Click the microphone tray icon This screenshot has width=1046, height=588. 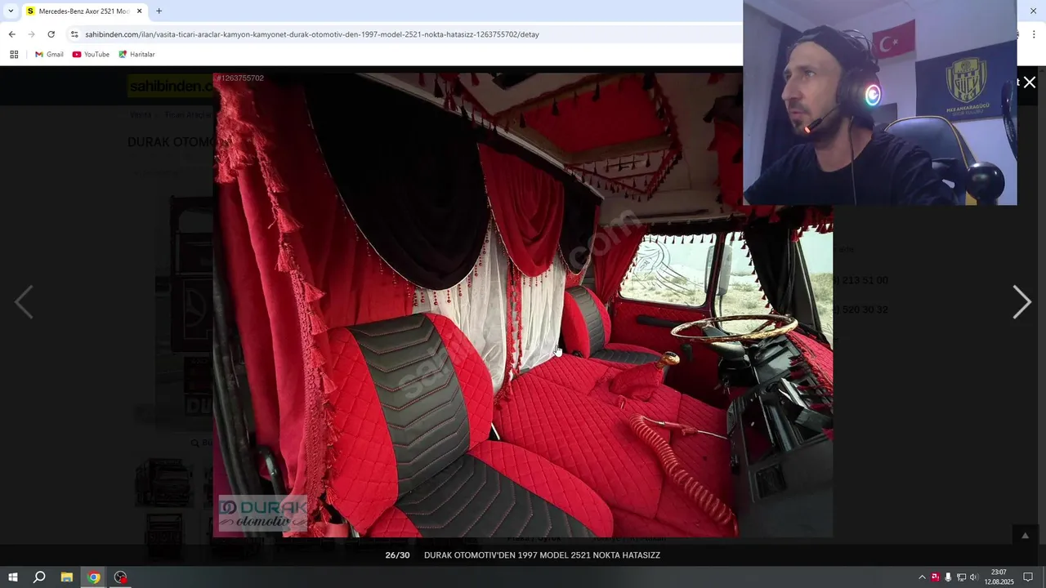pos(948,577)
